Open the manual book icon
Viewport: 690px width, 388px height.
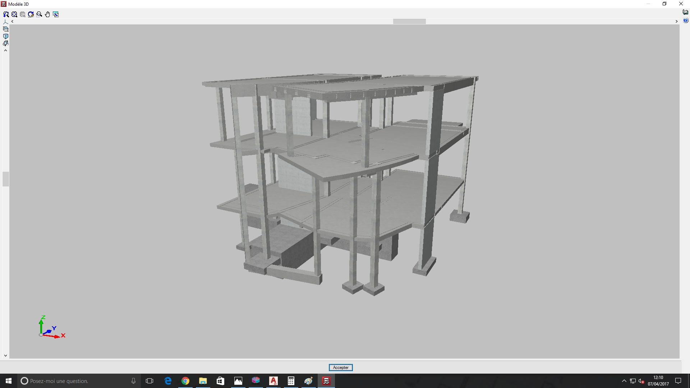[685, 12]
